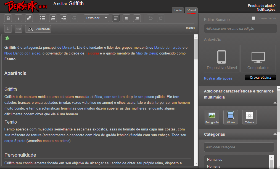Screen dimensions: 280x169
Task: Open the Texto normal style dropdown
Action: click(x=96, y=18)
